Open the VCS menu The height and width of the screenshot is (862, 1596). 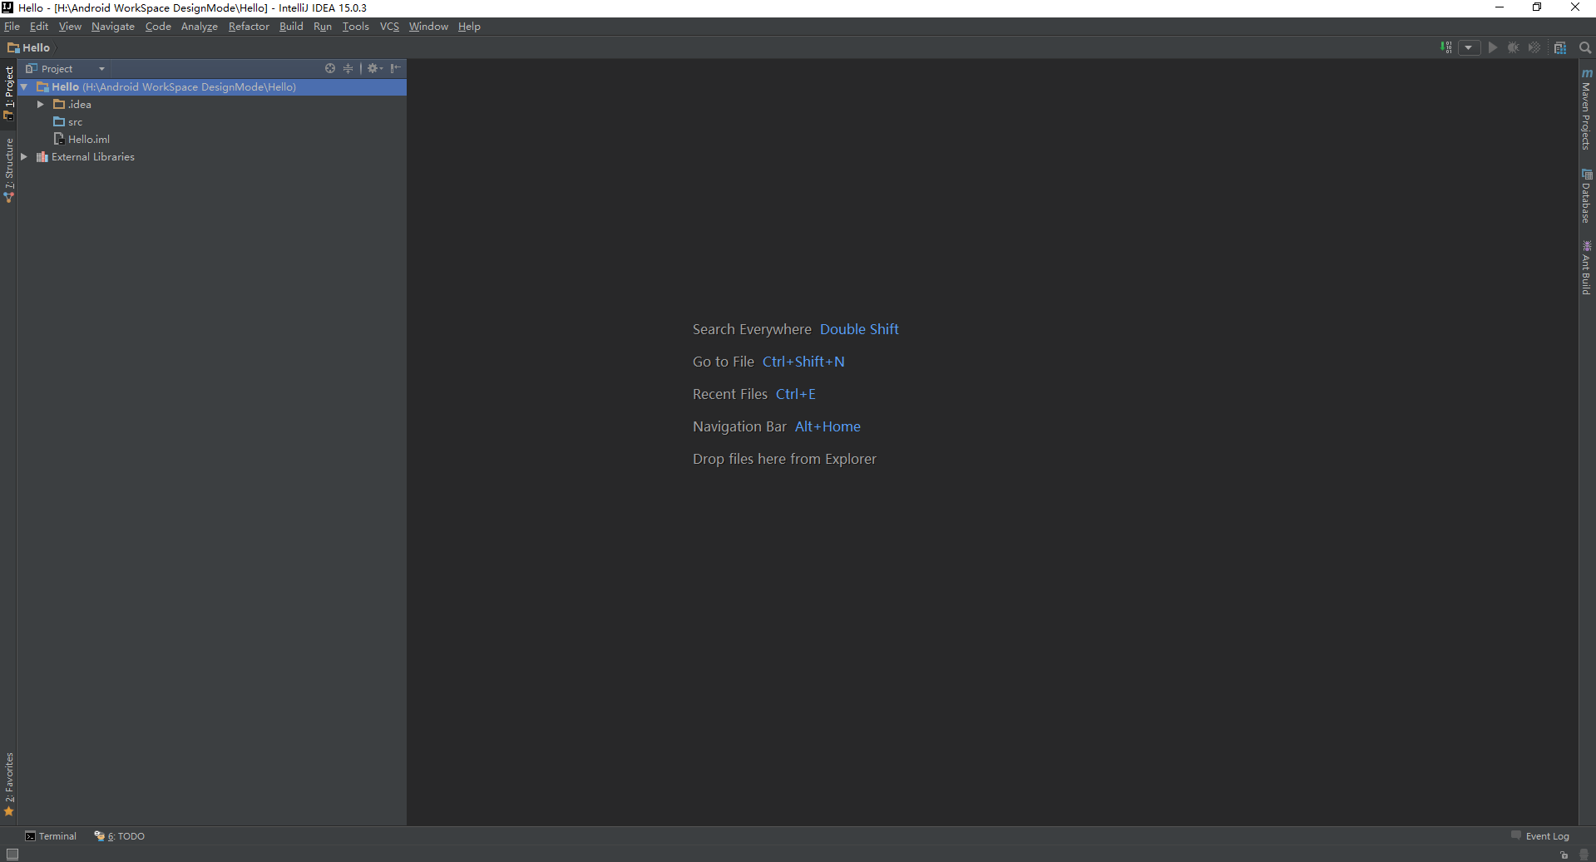tap(389, 27)
